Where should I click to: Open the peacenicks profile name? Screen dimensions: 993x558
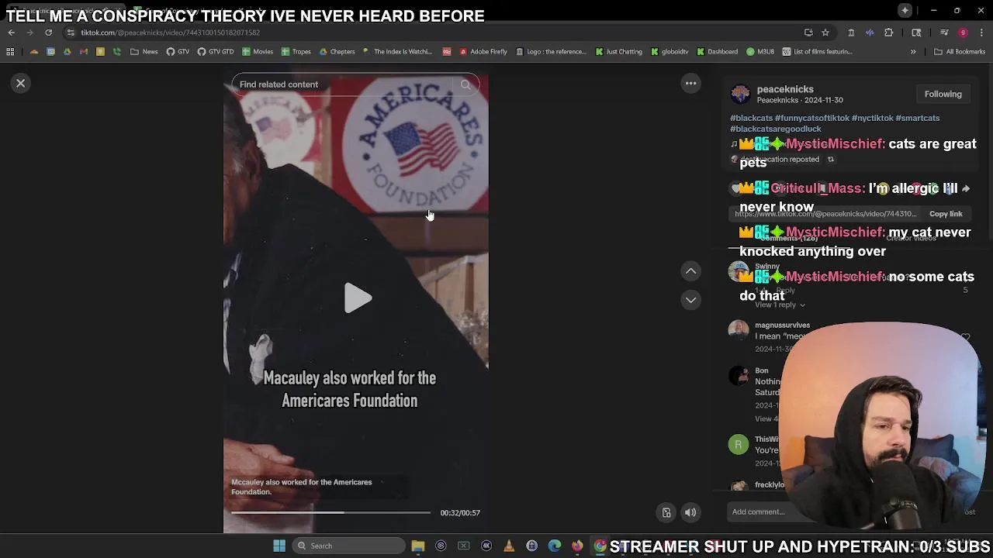click(785, 89)
